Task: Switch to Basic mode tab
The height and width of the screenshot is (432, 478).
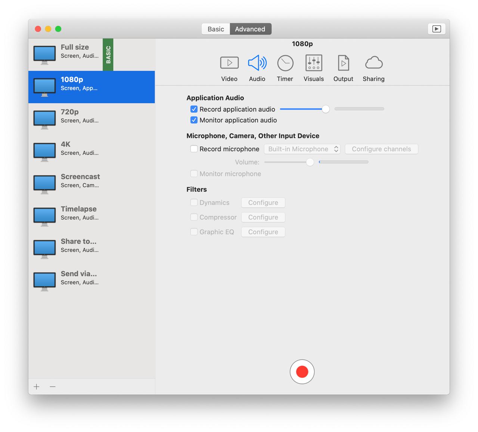Action: (x=216, y=29)
